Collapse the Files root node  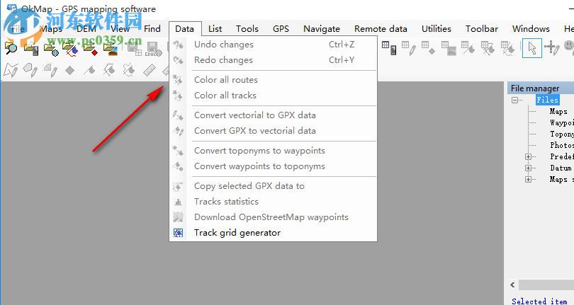[x=514, y=100]
